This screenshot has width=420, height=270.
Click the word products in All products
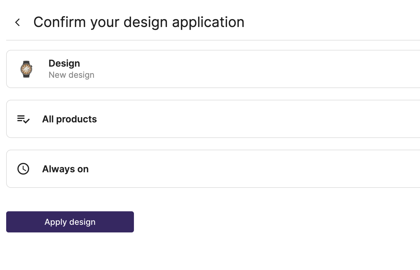(76, 119)
